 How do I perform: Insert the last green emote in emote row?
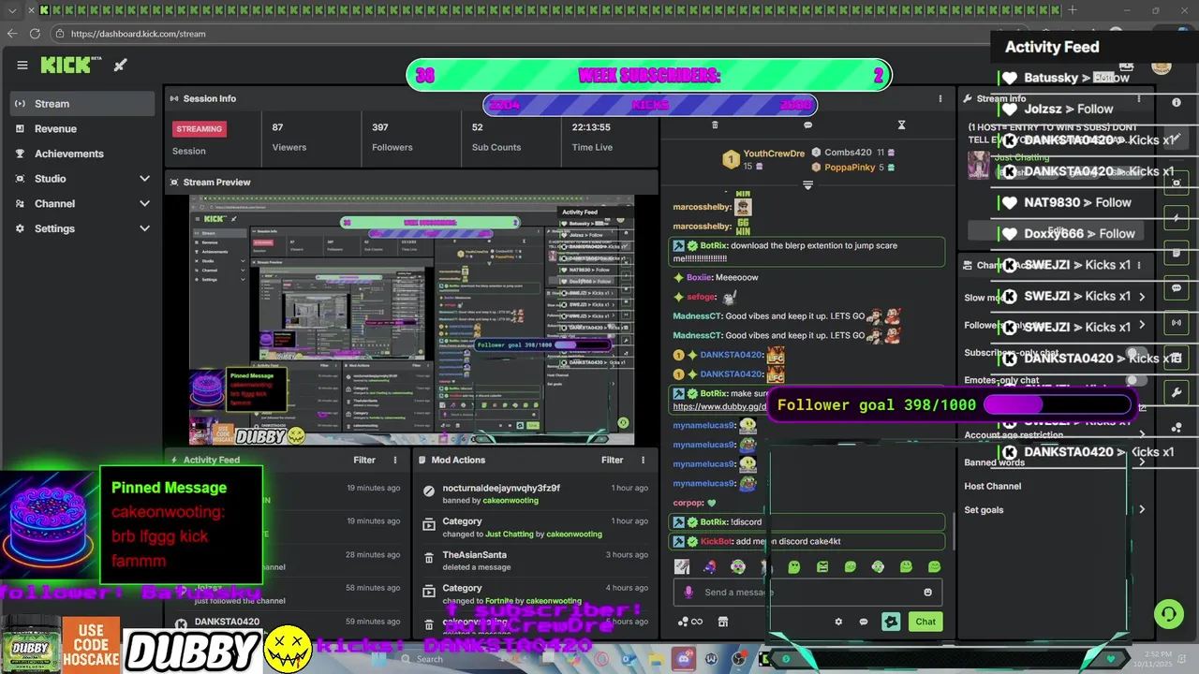934,566
